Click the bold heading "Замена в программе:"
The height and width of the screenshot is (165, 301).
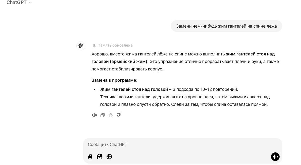114,80
